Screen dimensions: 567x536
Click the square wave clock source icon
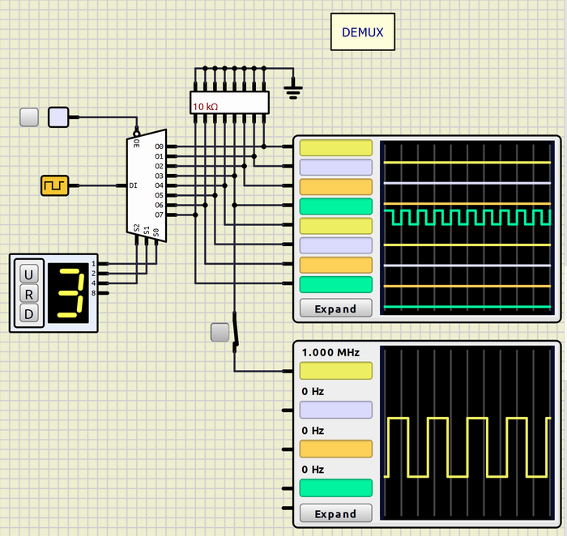click(x=54, y=185)
